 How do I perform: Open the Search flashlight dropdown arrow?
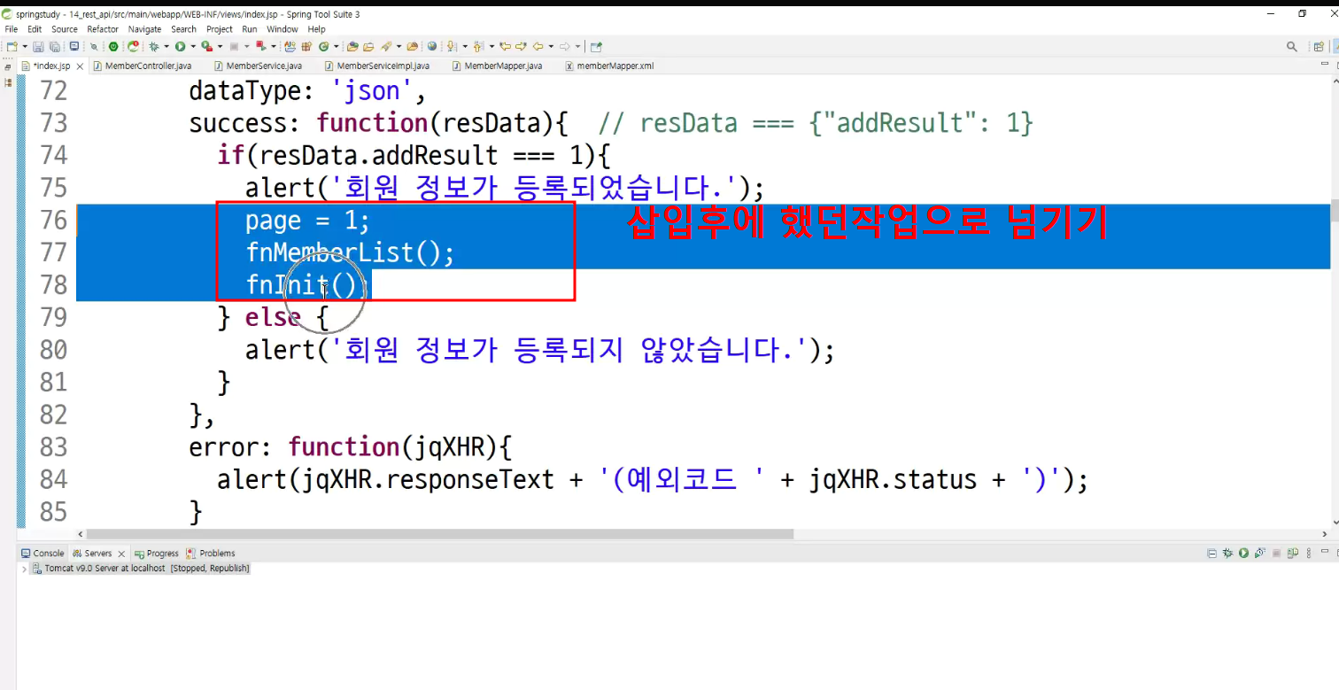click(399, 47)
